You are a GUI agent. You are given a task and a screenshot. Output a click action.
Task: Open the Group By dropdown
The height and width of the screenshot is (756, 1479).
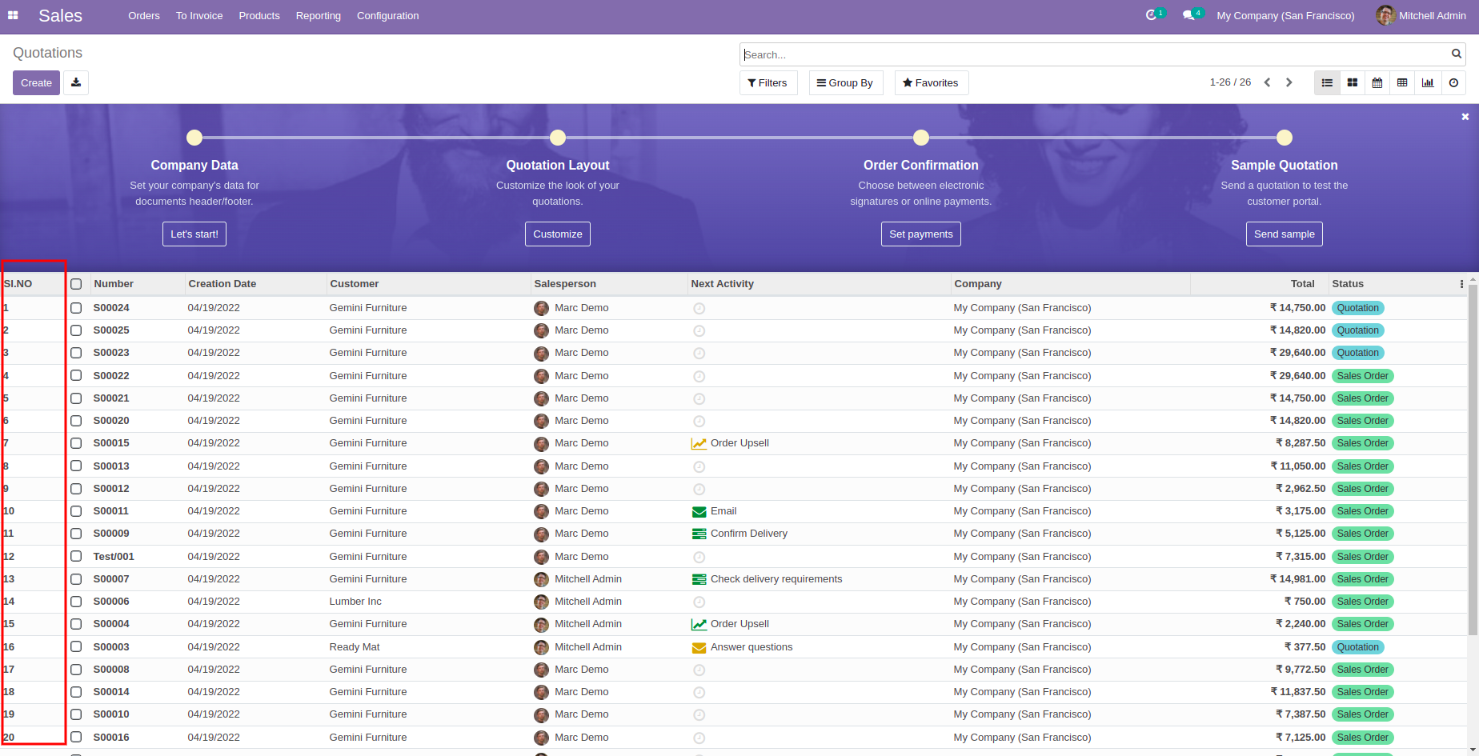pyautogui.click(x=846, y=82)
